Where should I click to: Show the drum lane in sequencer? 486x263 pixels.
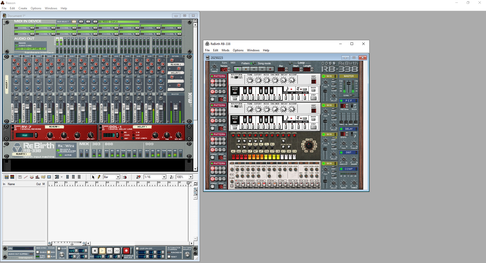(x=32, y=177)
